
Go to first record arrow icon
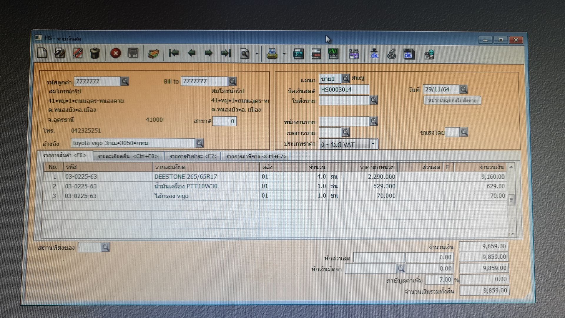coord(174,53)
